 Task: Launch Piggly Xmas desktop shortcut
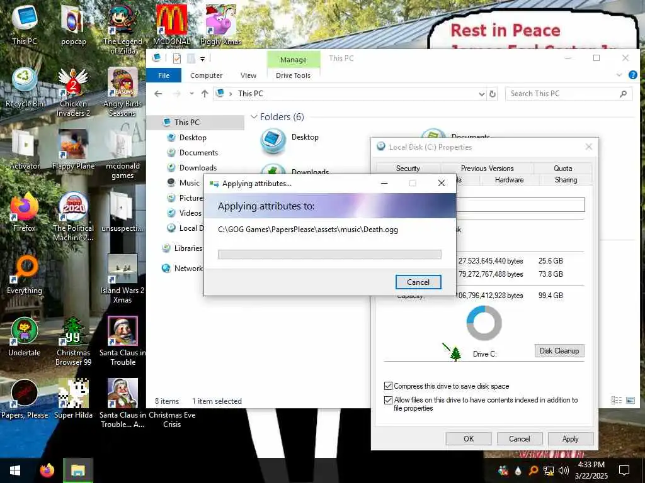(x=220, y=25)
